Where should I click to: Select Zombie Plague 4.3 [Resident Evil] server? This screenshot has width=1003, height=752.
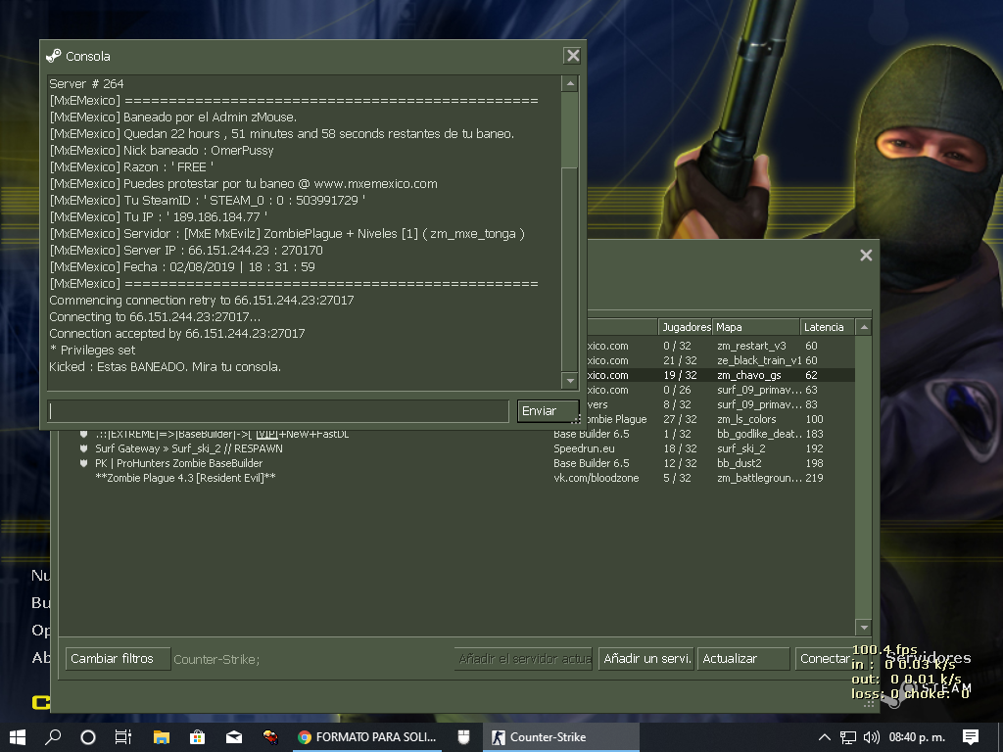click(x=456, y=478)
